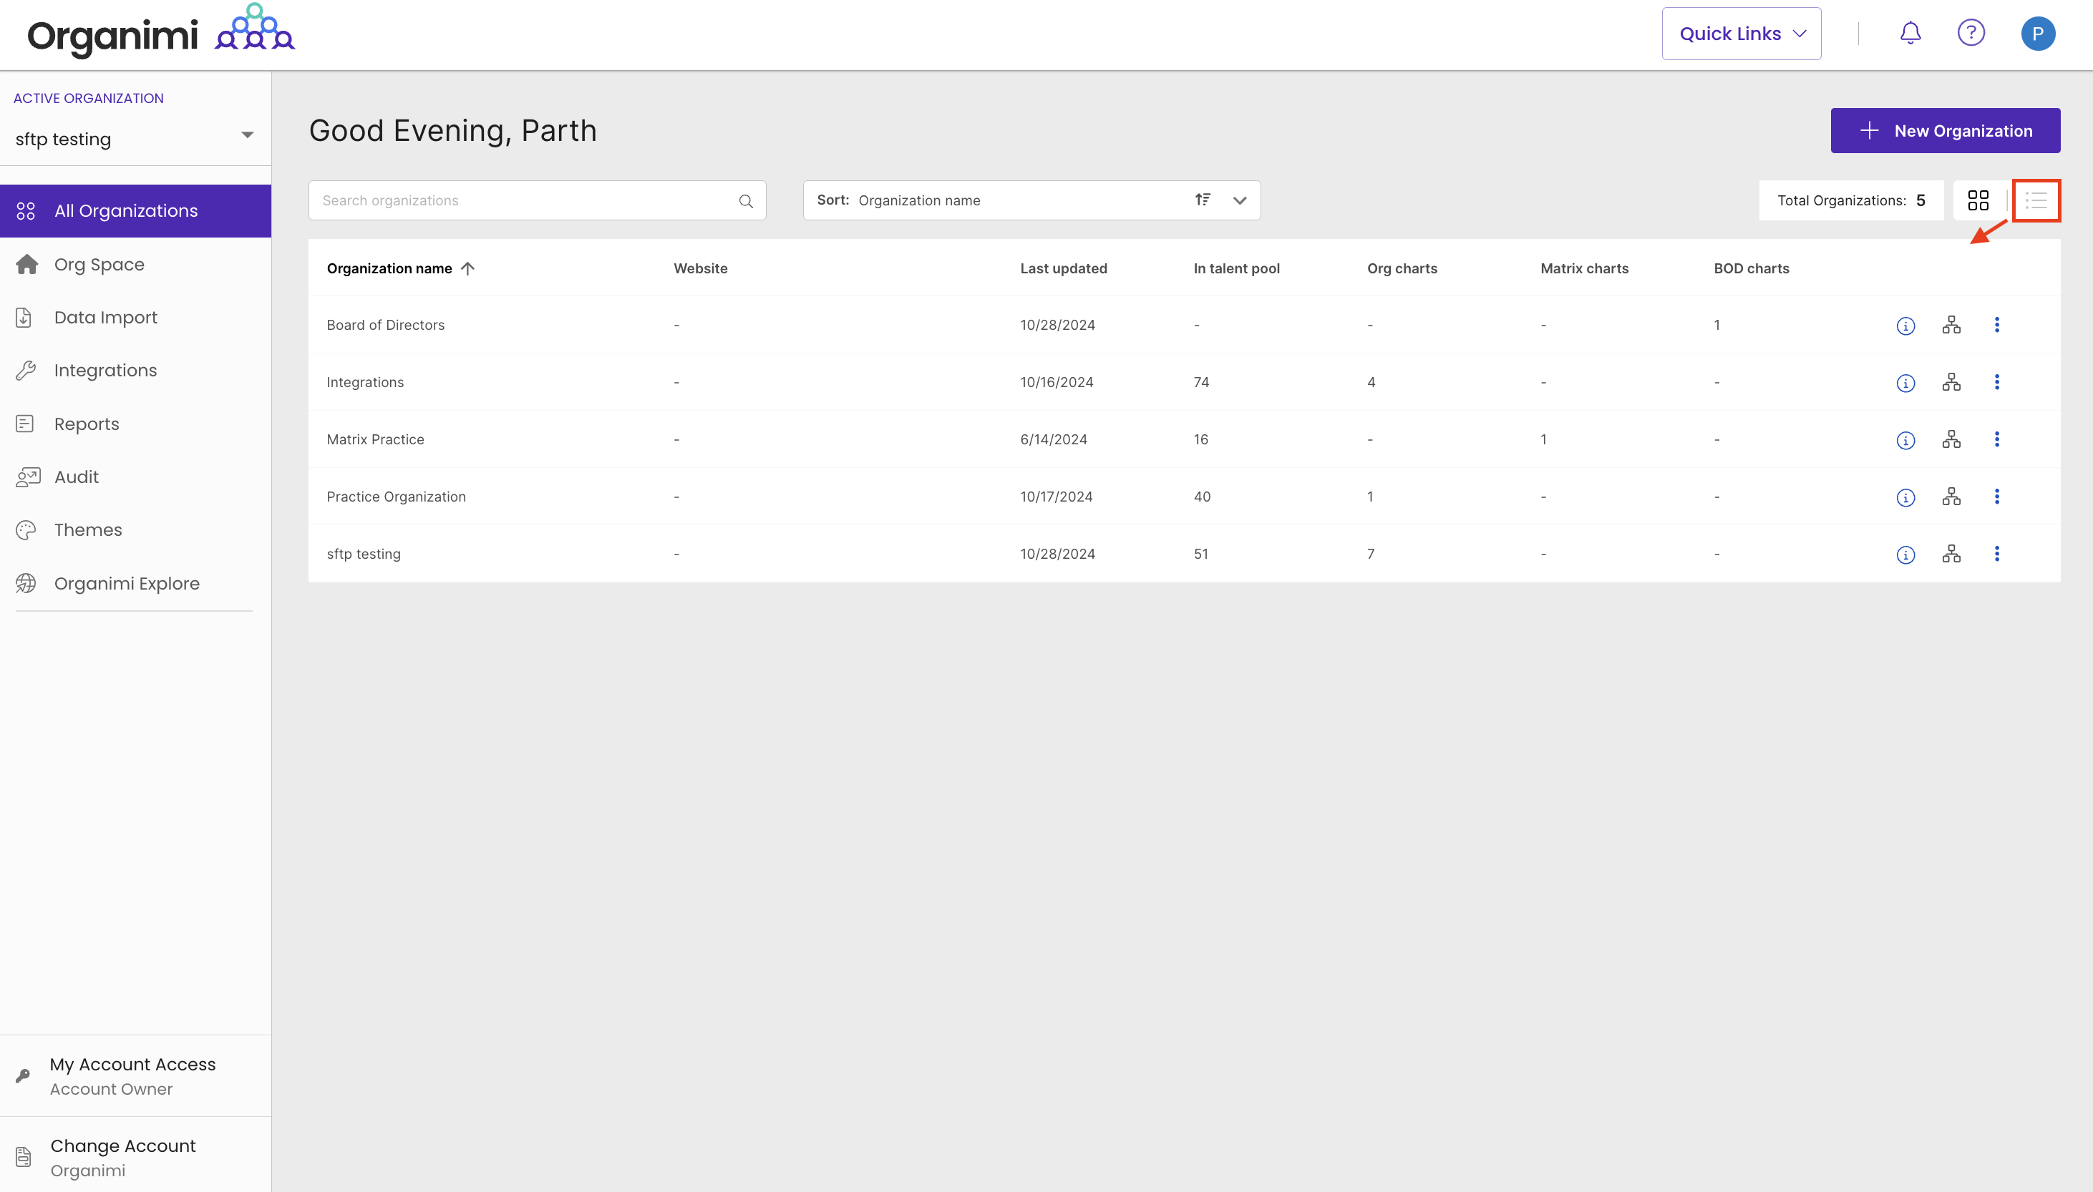Click the Search organizations field
The width and height of the screenshot is (2093, 1192).
[x=524, y=200]
